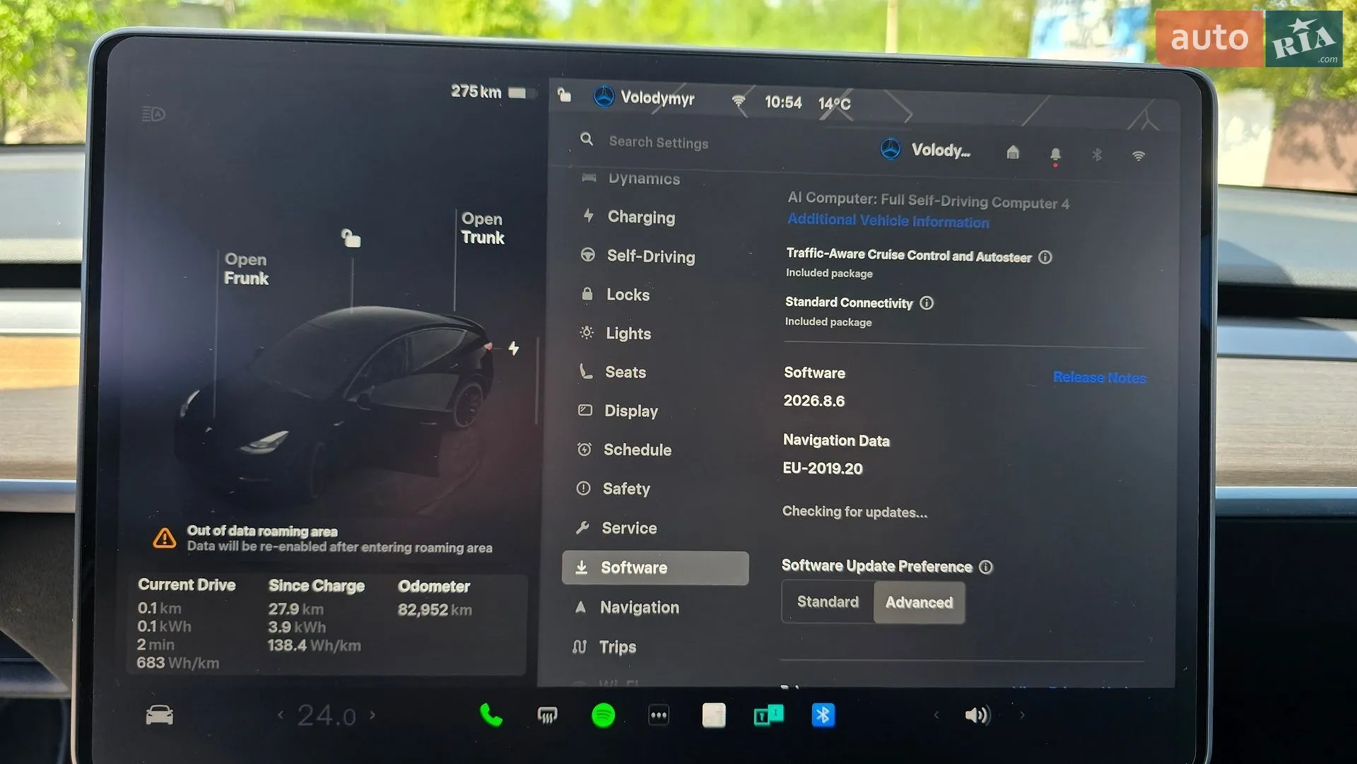Show info for Traffic-Aware Cruise Control
The height and width of the screenshot is (764, 1357).
click(1045, 257)
